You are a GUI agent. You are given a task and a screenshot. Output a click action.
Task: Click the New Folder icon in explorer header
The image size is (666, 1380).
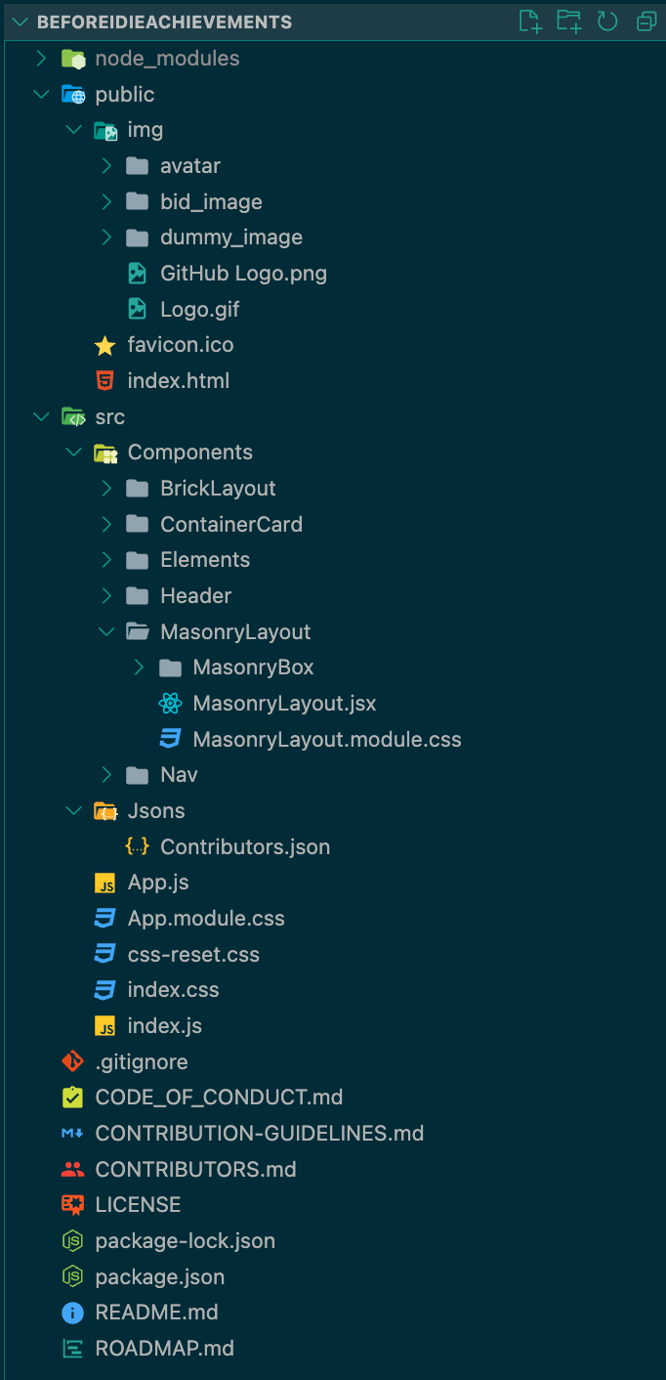click(568, 21)
